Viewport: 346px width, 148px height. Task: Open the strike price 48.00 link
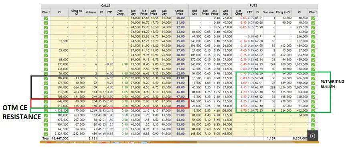coord(180,101)
